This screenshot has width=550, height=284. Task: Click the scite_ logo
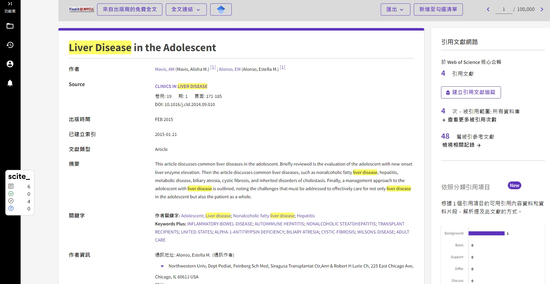tap(19, 176)
